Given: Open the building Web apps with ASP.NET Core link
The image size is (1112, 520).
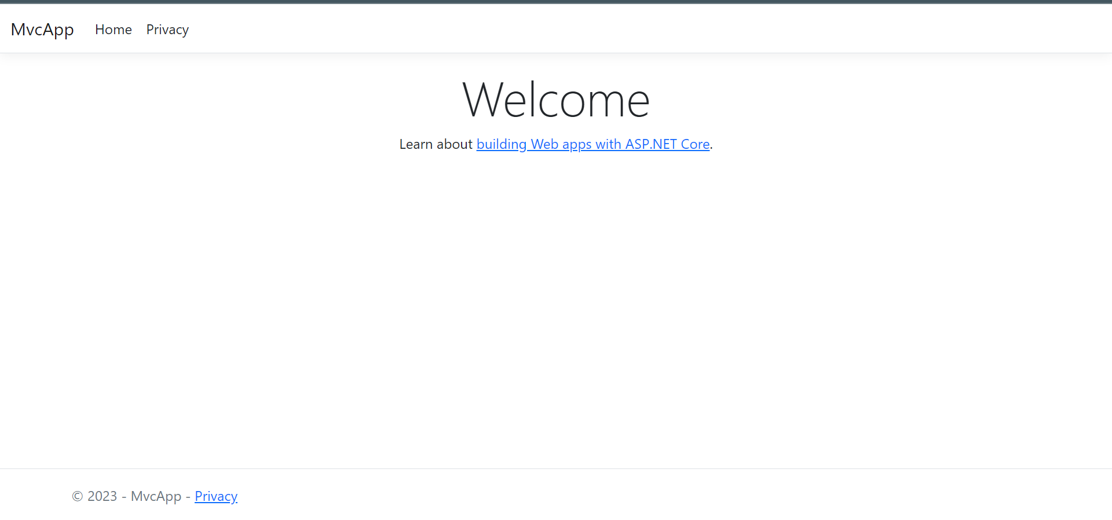Looking at the screenshot, I should [592, 144].
